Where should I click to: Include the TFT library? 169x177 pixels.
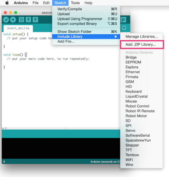pyautogui.click(x=141, y=150)
